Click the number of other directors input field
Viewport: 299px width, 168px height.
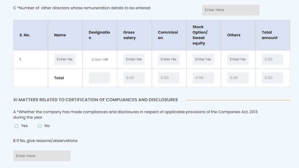tap(231, 10)
